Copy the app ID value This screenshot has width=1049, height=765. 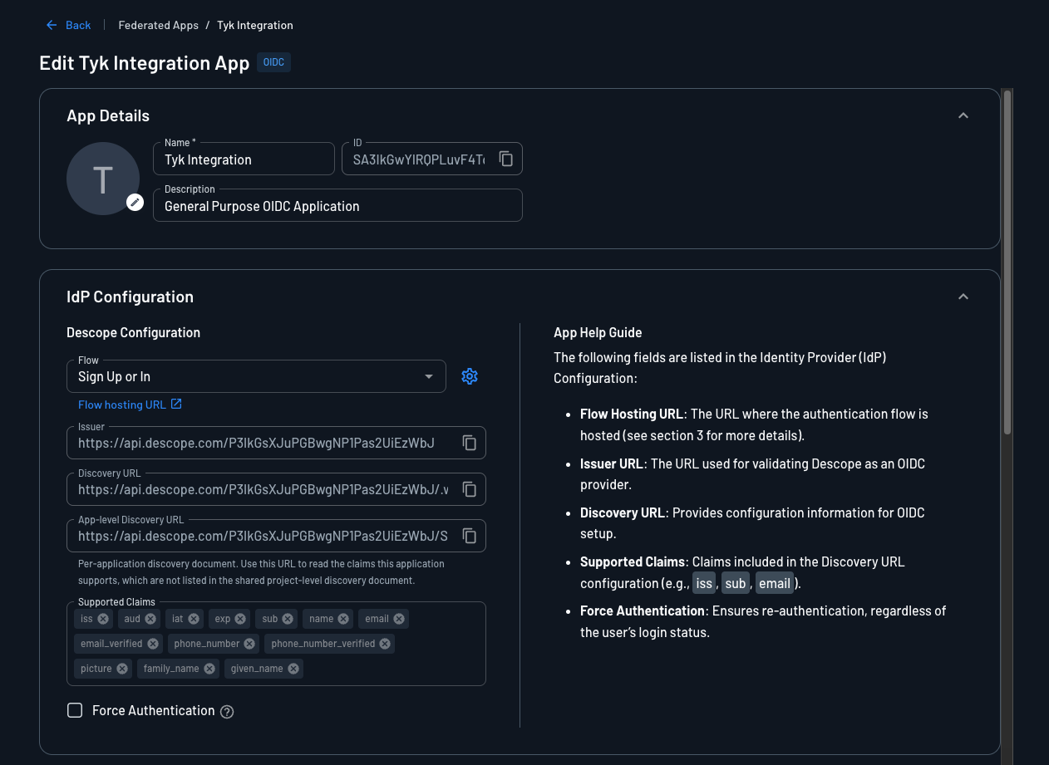(506, 159)
